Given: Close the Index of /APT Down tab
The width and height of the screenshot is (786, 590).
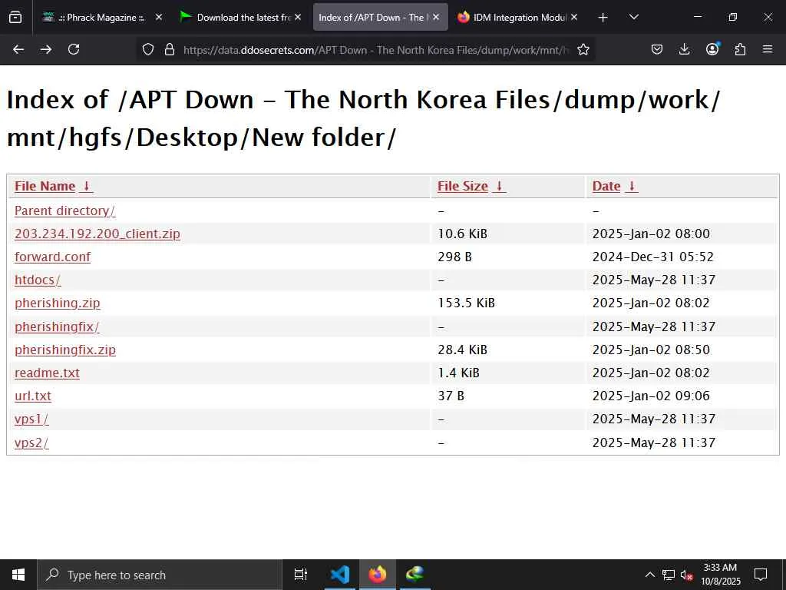Looking at the screenshot, I should coord(436,18).
